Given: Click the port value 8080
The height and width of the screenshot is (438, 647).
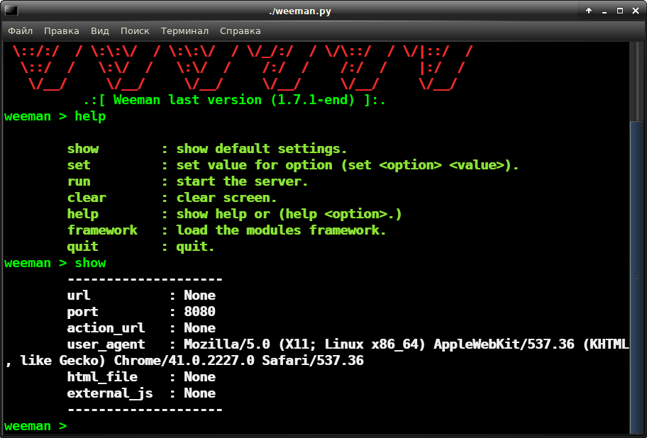Looking at the screenshot, I should click(x=199, y=312).
